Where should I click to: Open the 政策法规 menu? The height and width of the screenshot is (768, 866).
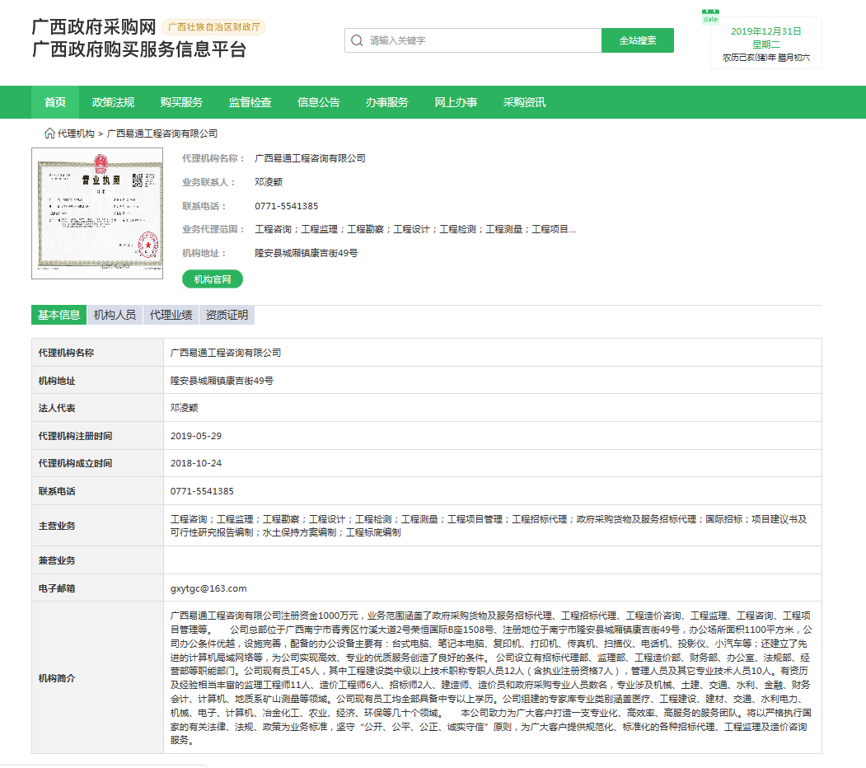point(113,101)
